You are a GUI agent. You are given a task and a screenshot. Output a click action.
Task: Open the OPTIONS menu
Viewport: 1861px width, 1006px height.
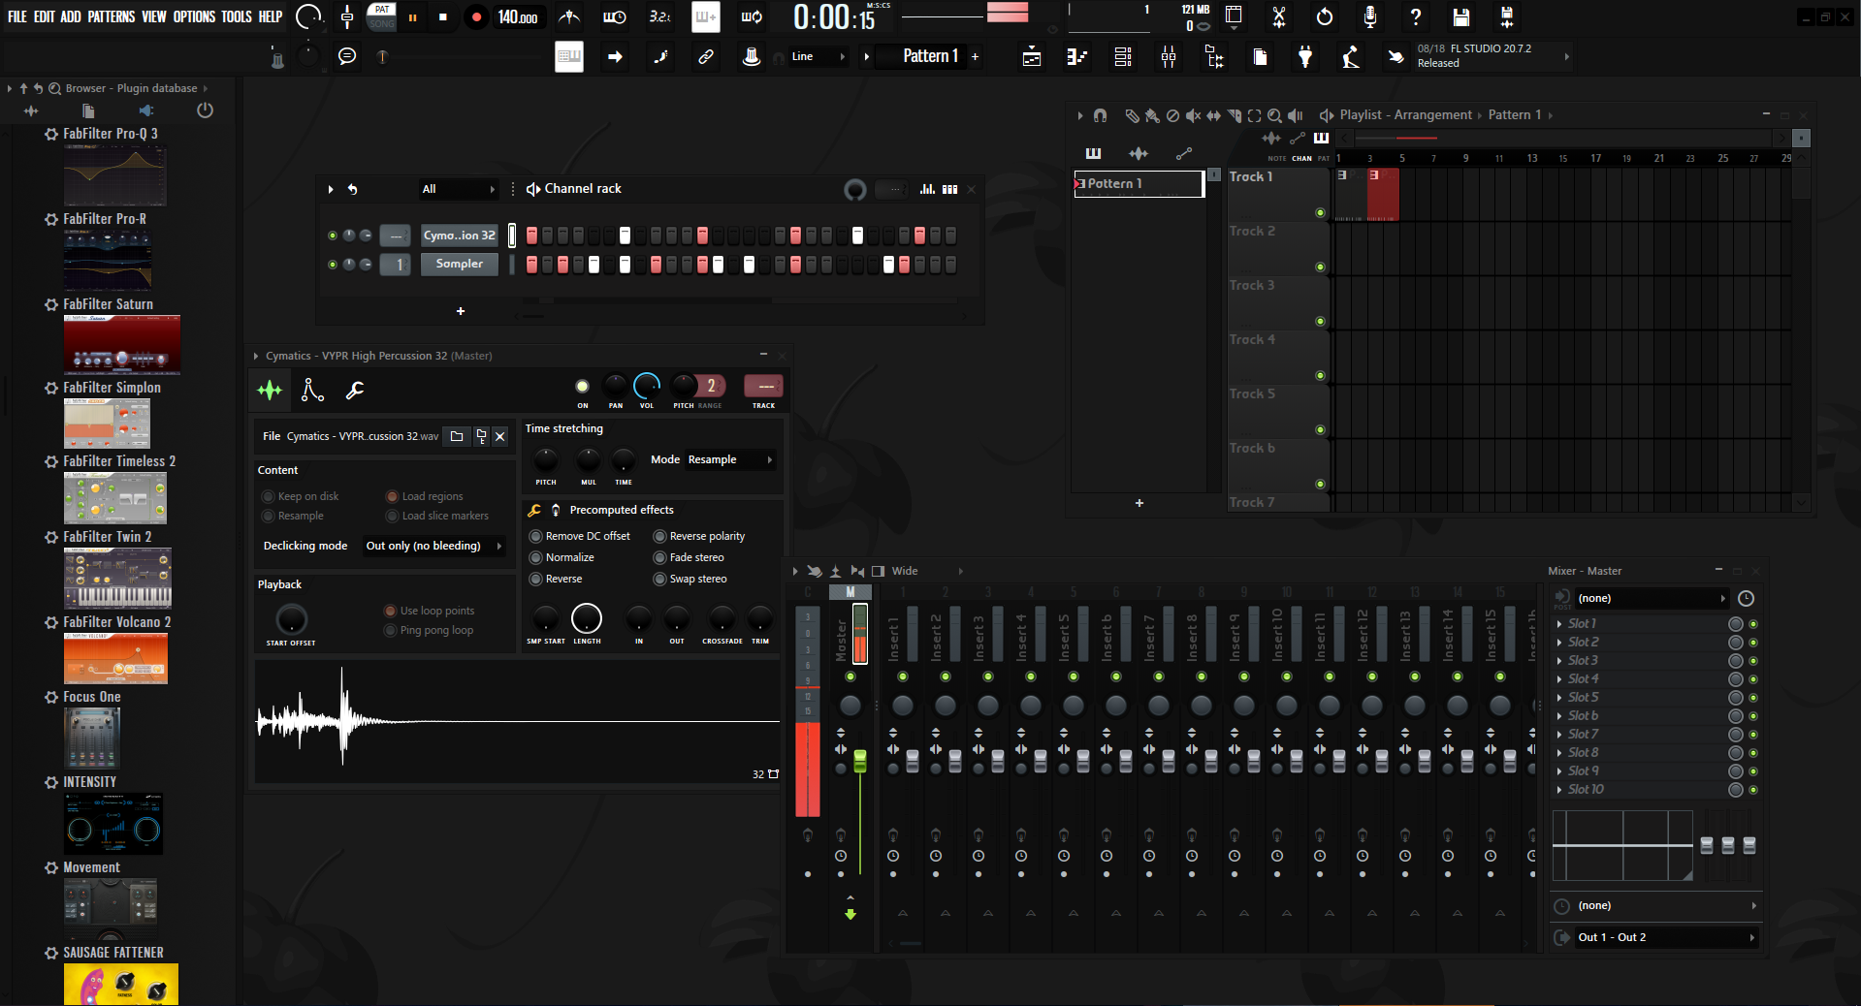(x=195, y=16)
